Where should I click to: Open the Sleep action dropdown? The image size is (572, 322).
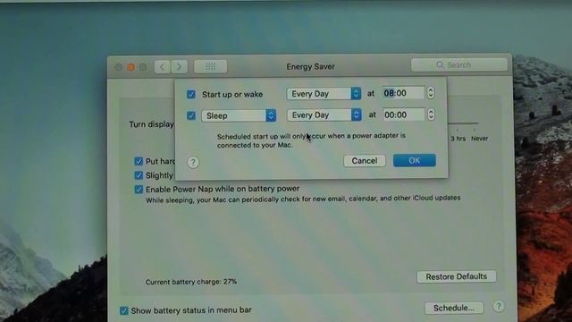(239, 115)
